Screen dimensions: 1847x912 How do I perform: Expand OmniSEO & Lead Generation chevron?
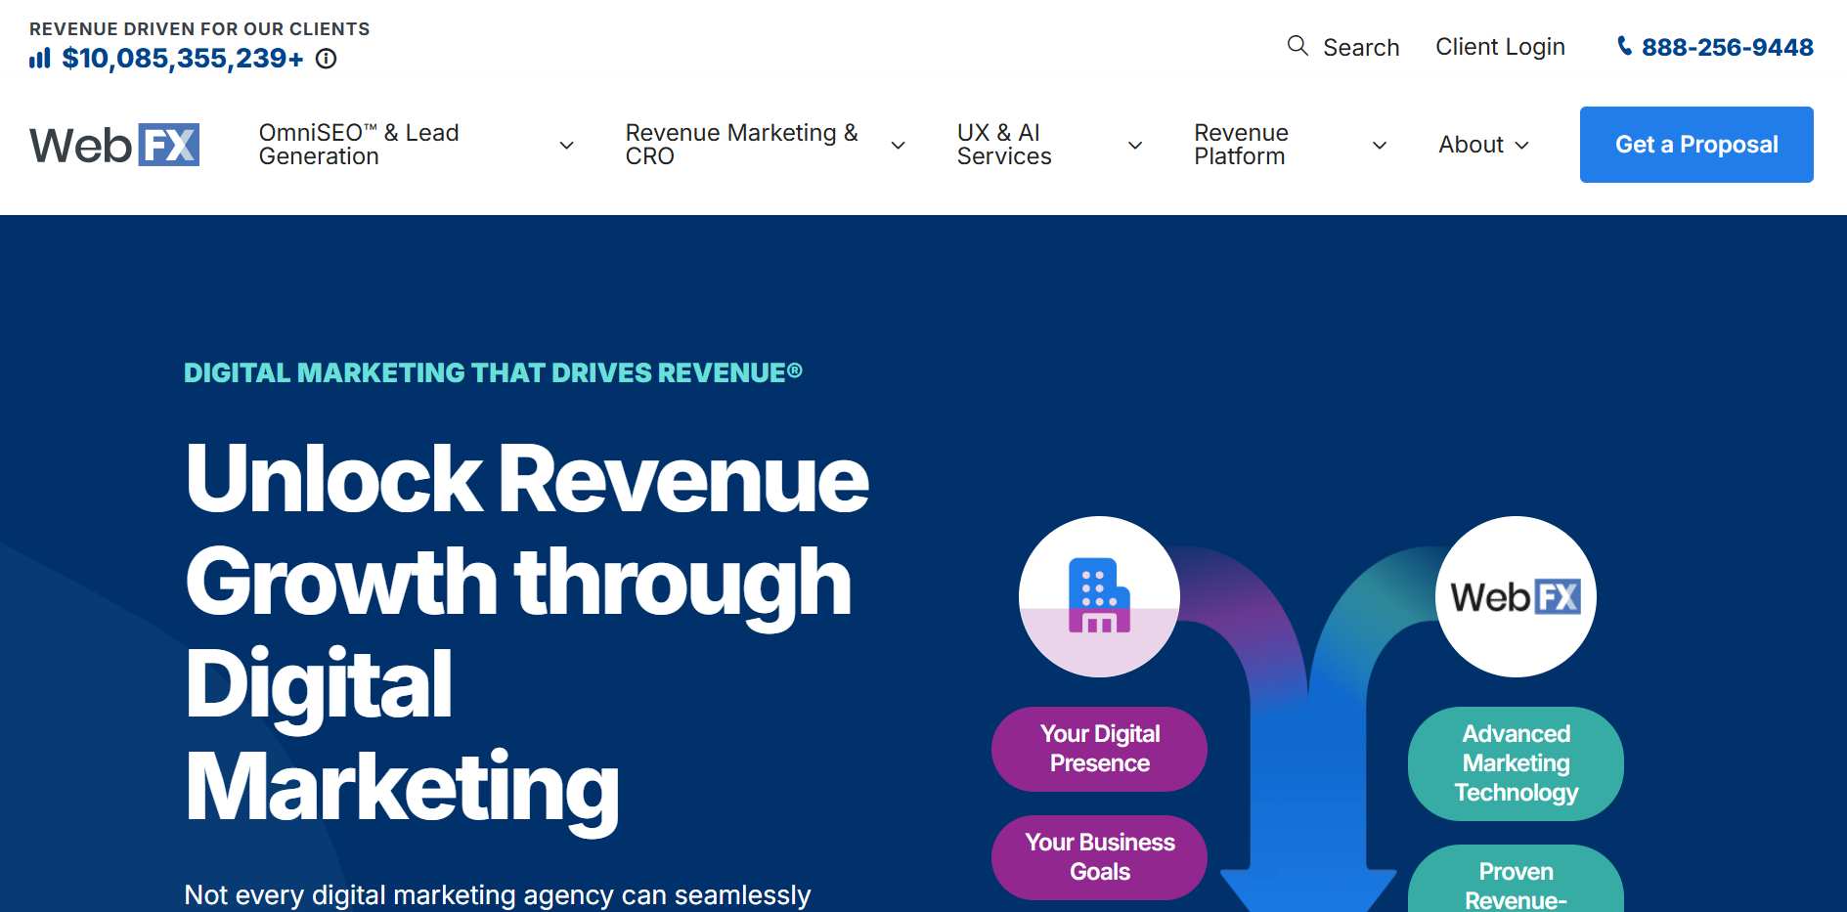566,145
